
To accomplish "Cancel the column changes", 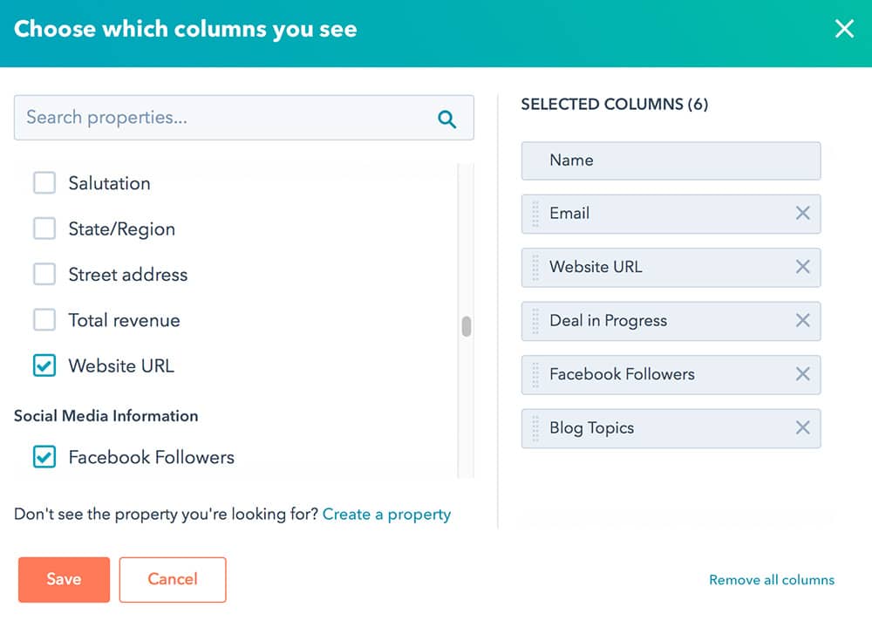I will [172, 579].
